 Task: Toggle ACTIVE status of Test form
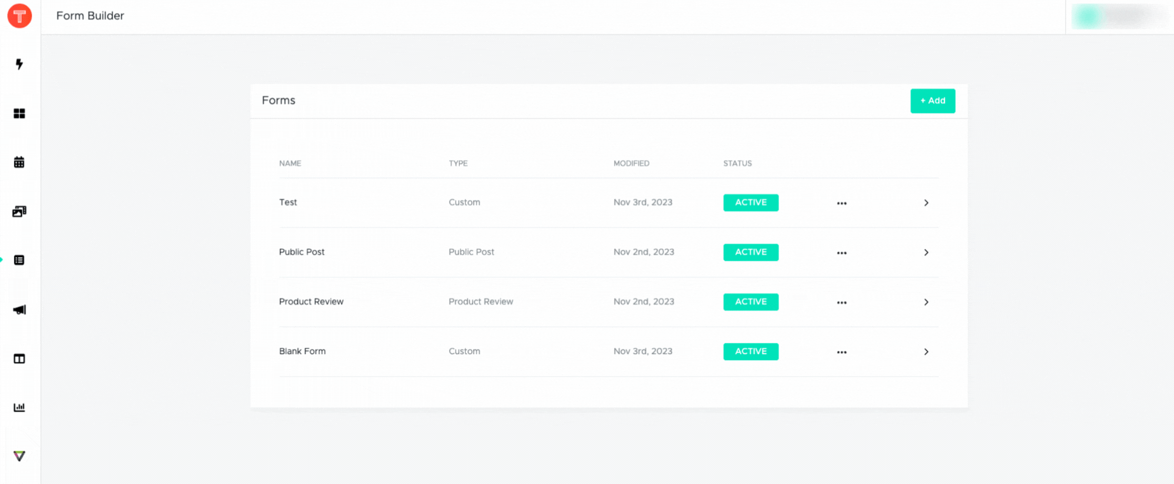coord(751,203)
